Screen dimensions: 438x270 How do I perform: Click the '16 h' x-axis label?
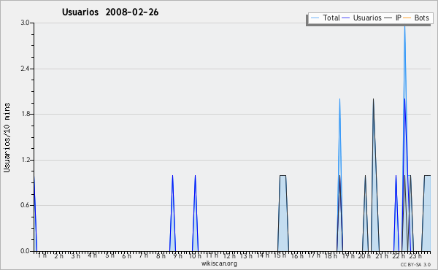click(x=297, y=255)
